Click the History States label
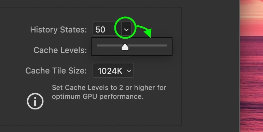This screenshot has width=263, height=132. coord(58,30)
